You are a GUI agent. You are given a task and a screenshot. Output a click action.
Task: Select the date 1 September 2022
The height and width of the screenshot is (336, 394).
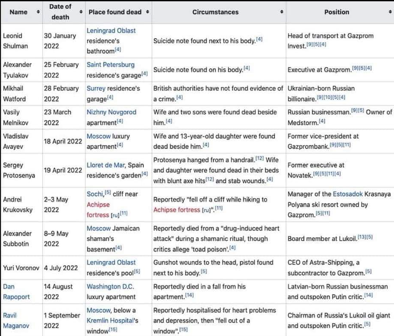click(x=62, y=321)
